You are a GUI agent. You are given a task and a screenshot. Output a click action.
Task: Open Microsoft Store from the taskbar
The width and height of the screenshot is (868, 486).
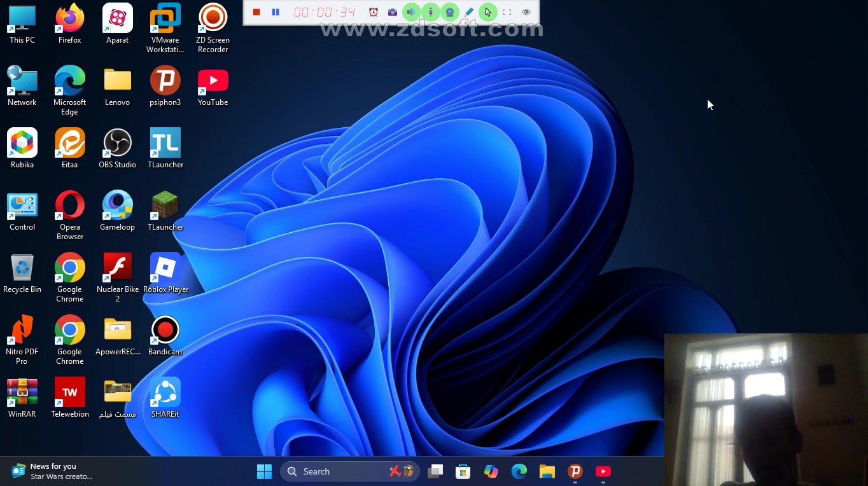[463, 471]
